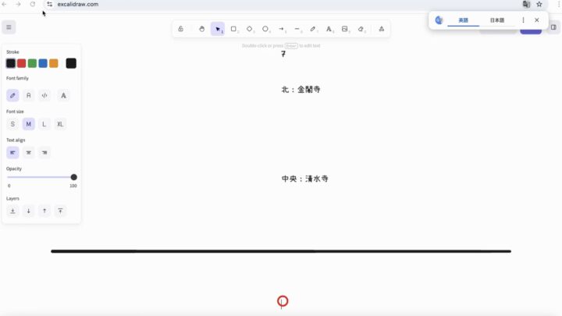The image size is (562, 316).
Task: Select the Ellipse tool
Action: coord(265,29)
